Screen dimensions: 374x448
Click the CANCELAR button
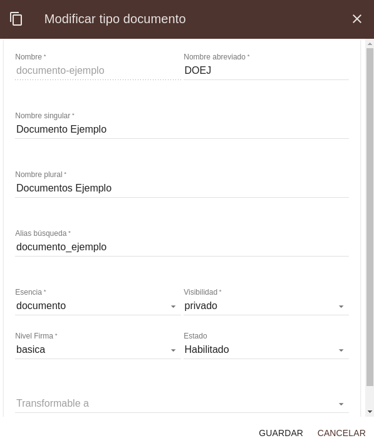(x=341, y=433)
